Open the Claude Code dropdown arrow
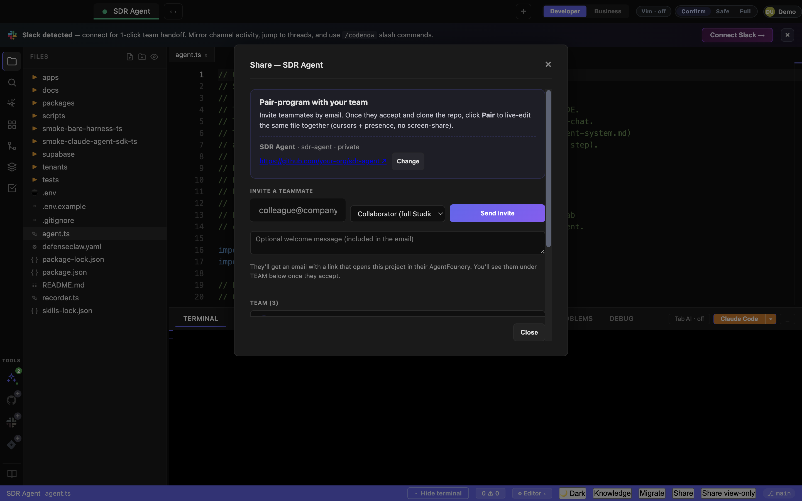The image size is (802, 501). coord(771,319)
